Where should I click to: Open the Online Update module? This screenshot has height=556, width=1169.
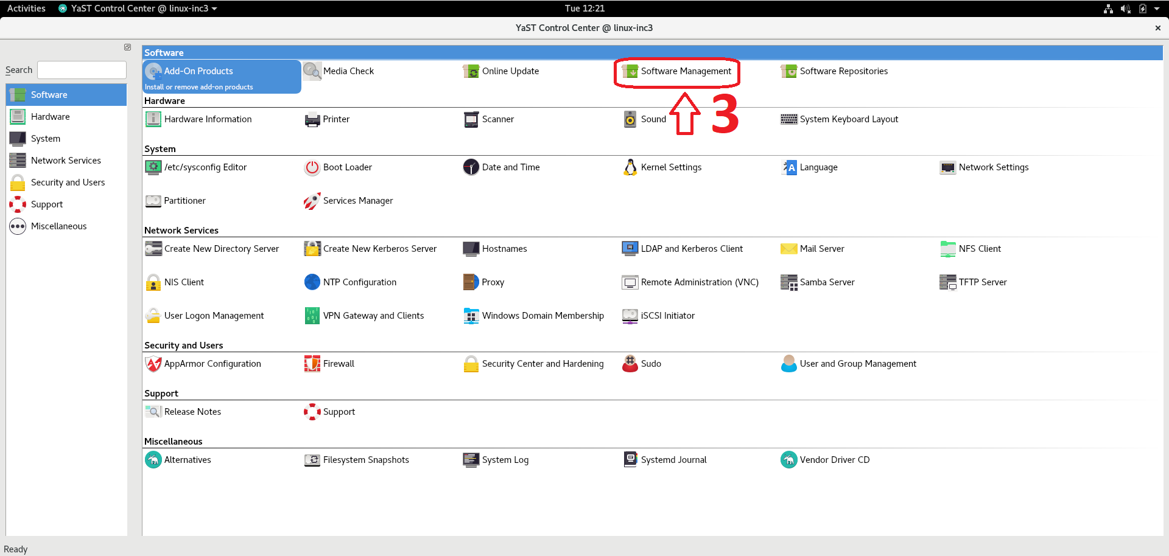click(x=510, y=71)
